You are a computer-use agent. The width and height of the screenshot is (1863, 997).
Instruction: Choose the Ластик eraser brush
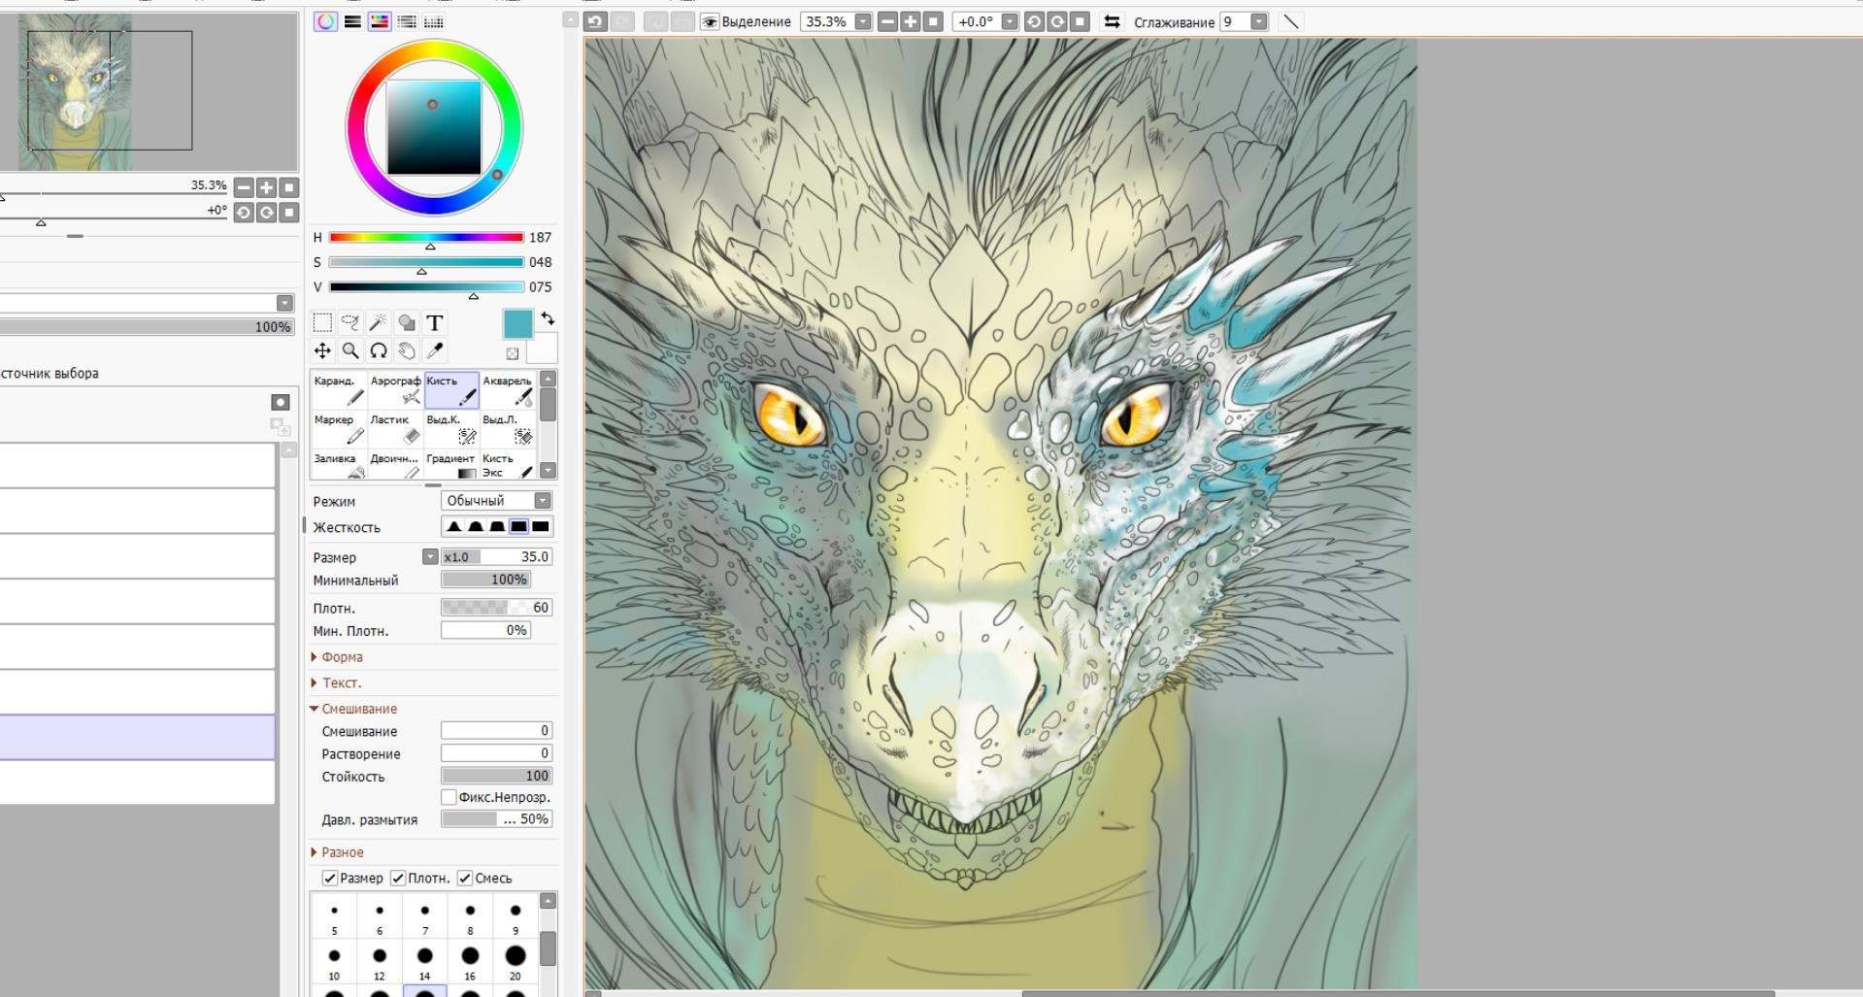pos(395,429)
